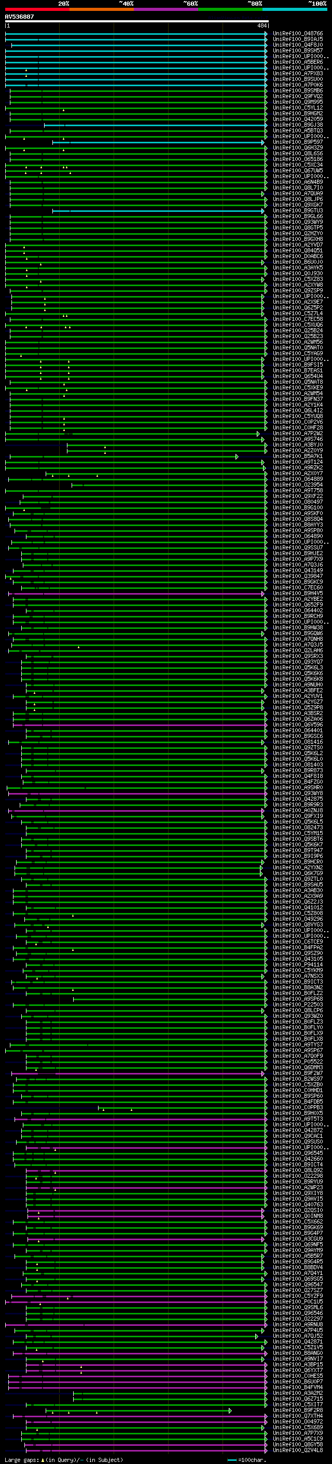The height and width of the screenshot is (1464, 332).
Task: Select label UniRef100_Q8S8Q4
Action: pos(298,519)
